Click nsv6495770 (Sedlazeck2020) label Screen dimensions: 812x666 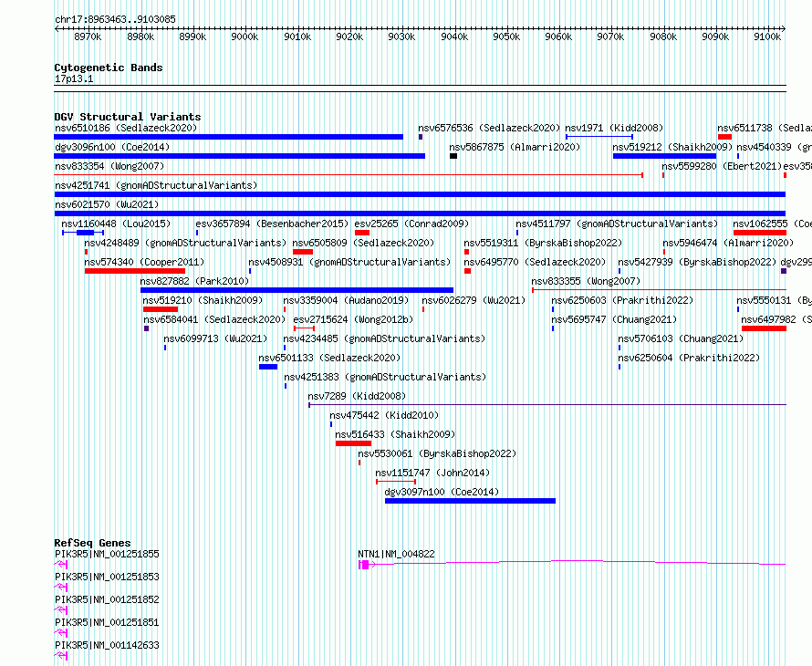coord(535,262)
